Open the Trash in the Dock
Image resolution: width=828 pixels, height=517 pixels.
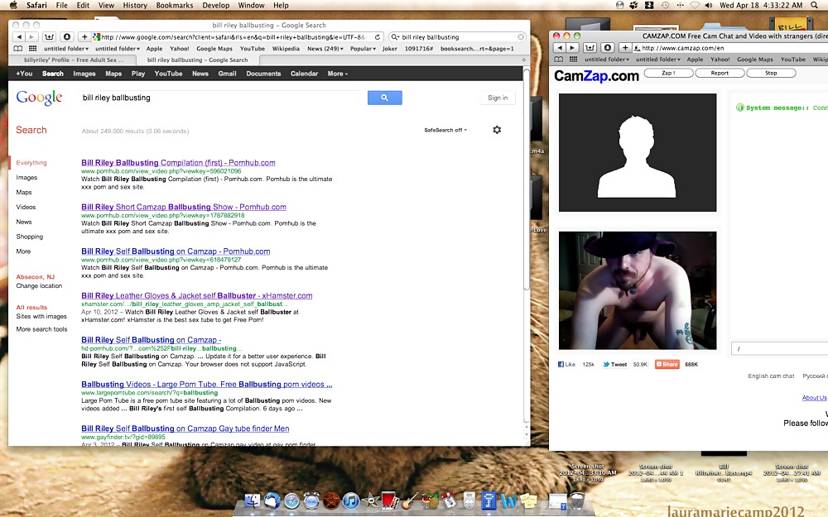click(x=577, y=500)
